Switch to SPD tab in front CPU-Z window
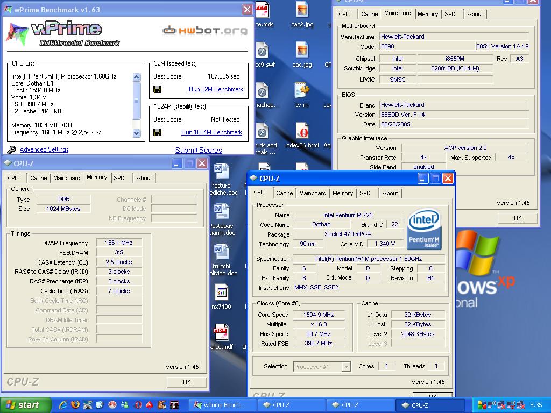This screenshot has width=551, height=413. [365, 193]
